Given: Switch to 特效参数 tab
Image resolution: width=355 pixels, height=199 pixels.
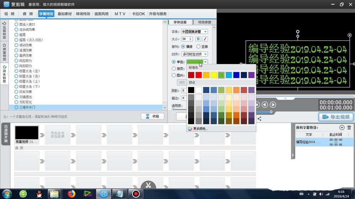Looking at the screenshot, I should tap(205, 22).
